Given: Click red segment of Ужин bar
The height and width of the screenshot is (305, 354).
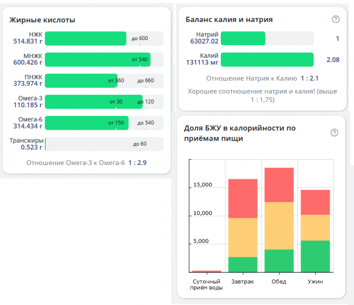Looking at the screenshot, I should (315, 202).
